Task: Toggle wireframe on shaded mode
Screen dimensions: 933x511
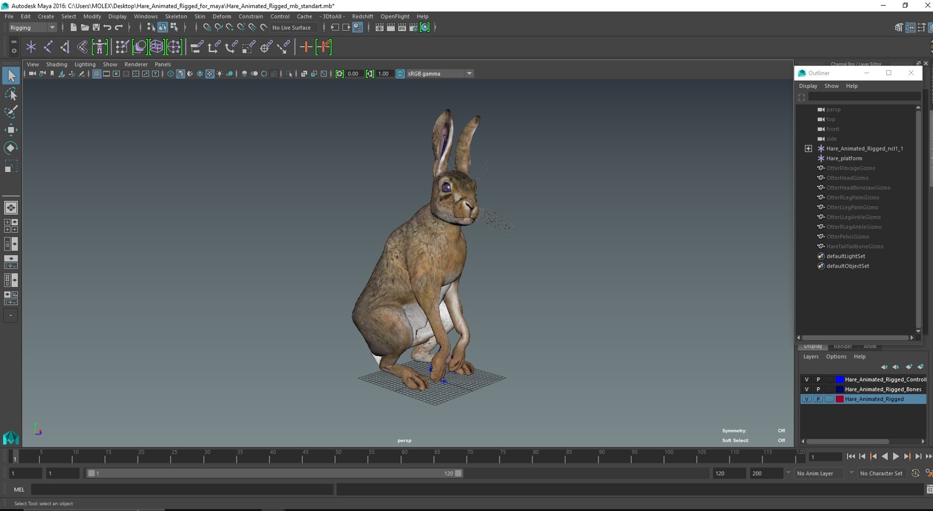Action: click(200, 74)
